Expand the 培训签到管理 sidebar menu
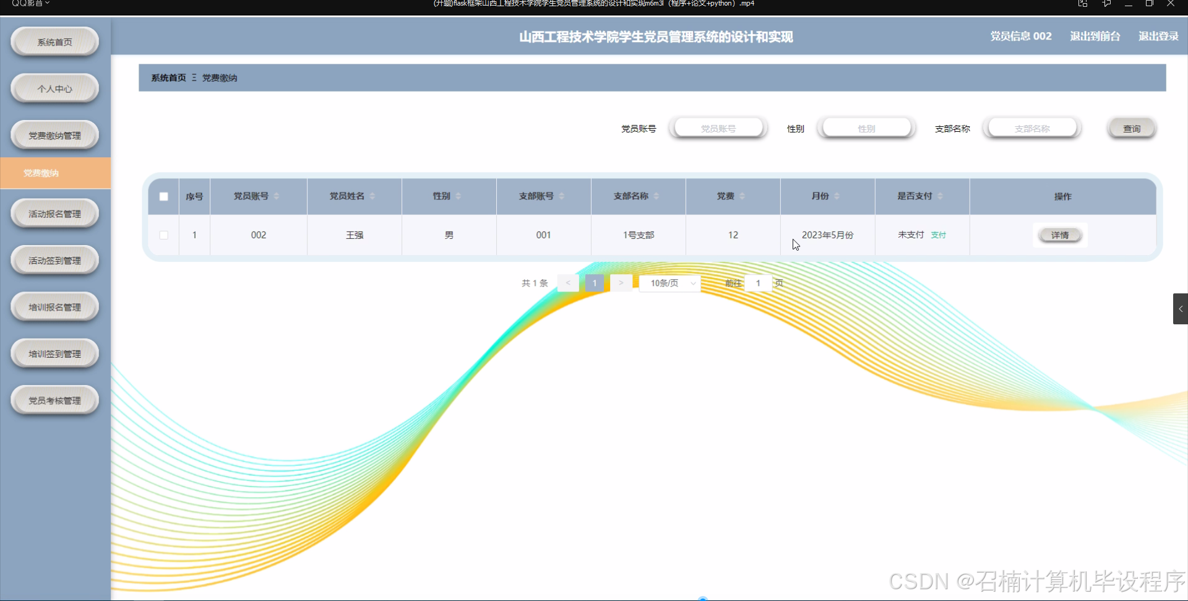 coord(54,353)
